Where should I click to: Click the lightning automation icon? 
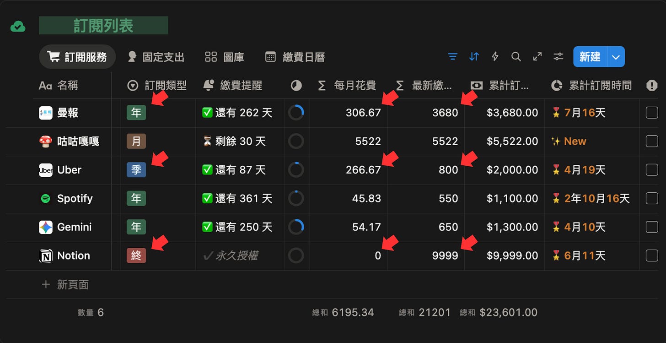pyautogui.click(x=495, y=57)
